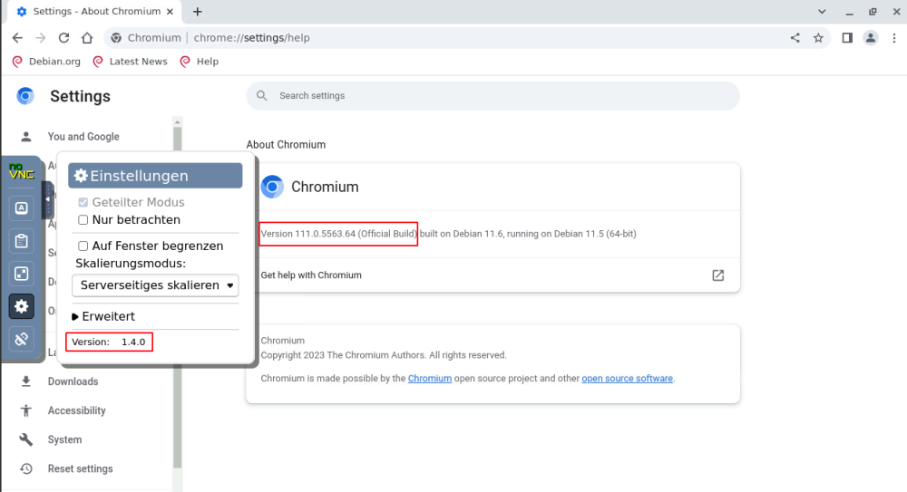Click the Downloads arrow icon in sidebar
The height and width of the screenshot is (492, 907).
[26, 381]
